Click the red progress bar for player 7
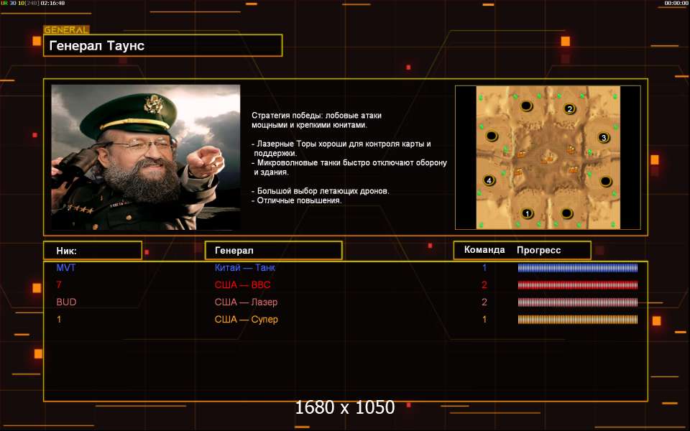The width and height of the screenshot is (690, 431). [x=577, y=285]
